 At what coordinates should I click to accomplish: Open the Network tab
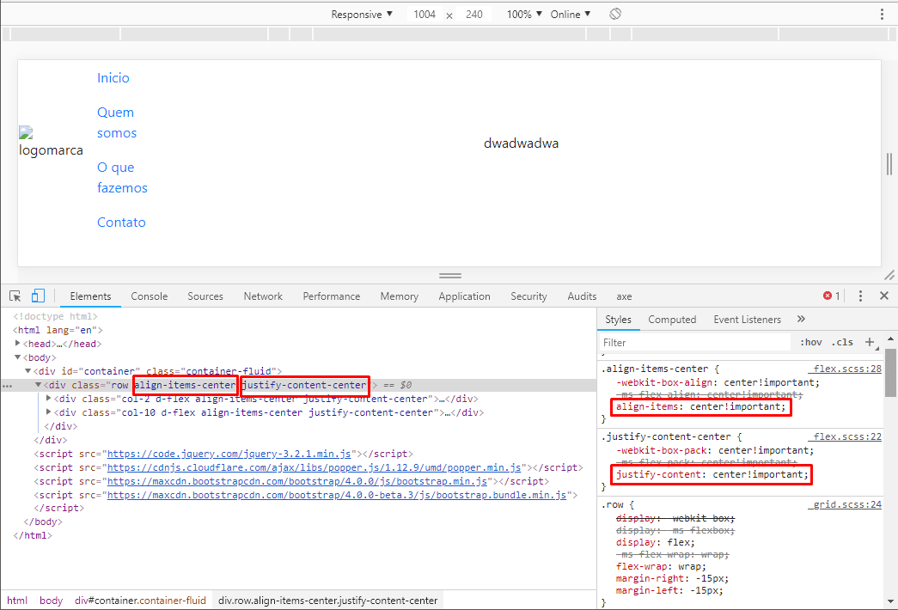coord(263,296)
